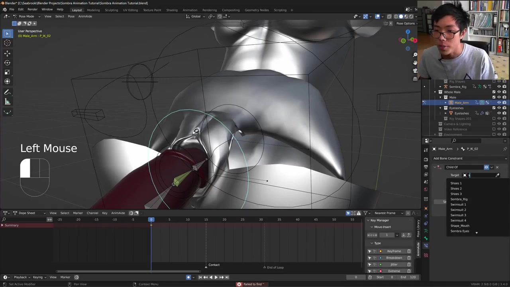Click the viewport zoom magnifier icon
The height and width of the screenshot is (287, 510).
pos(415,55)
